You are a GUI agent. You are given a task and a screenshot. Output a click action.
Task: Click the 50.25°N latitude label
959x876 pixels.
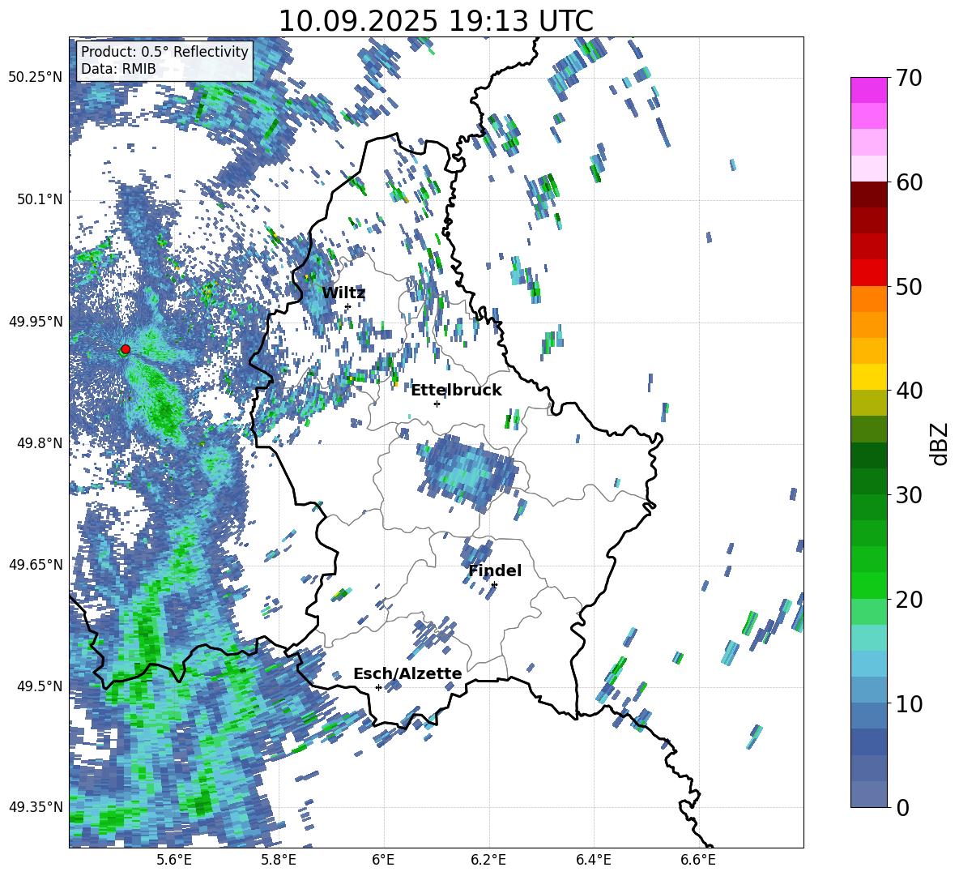(x=36, y=78)
